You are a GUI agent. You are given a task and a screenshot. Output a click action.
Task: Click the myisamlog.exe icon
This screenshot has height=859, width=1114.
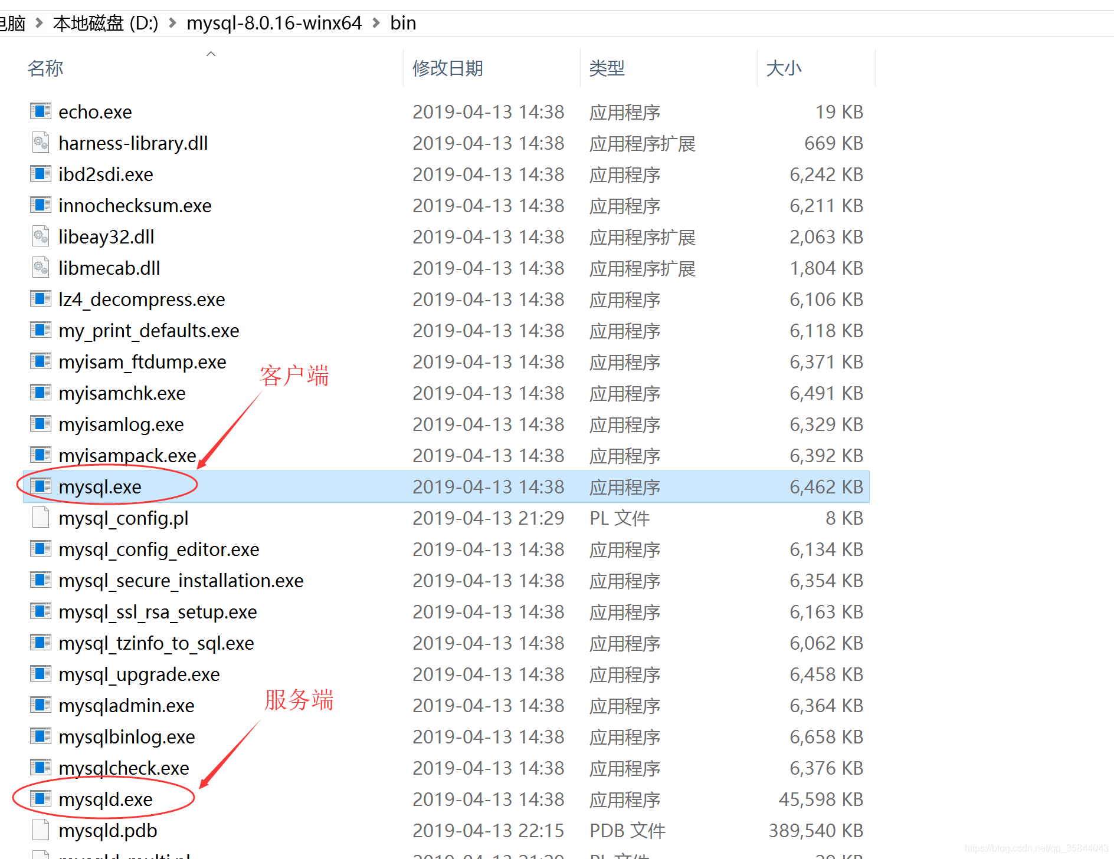click(x=41, y=423)
